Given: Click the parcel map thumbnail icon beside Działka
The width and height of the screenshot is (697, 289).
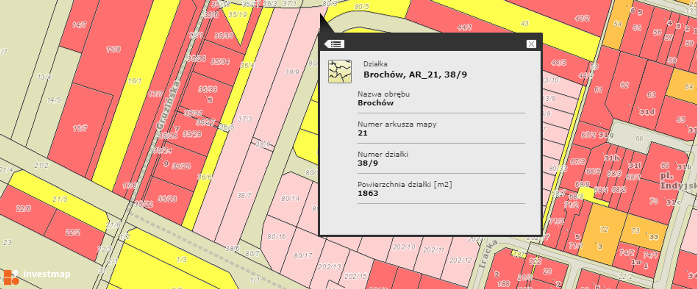Looking at the screenshot, I should [x=340, y=72].
